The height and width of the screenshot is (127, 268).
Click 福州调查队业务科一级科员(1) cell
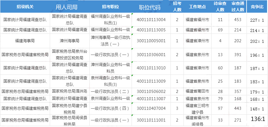tap(110, 20)
